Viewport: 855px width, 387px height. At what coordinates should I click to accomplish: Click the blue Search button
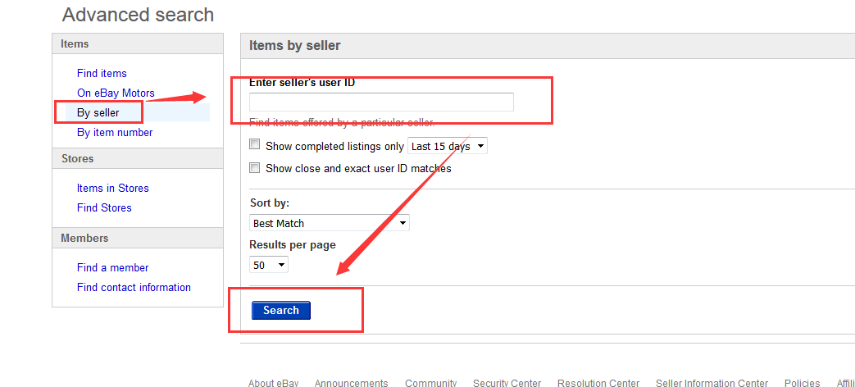[281, 310]
